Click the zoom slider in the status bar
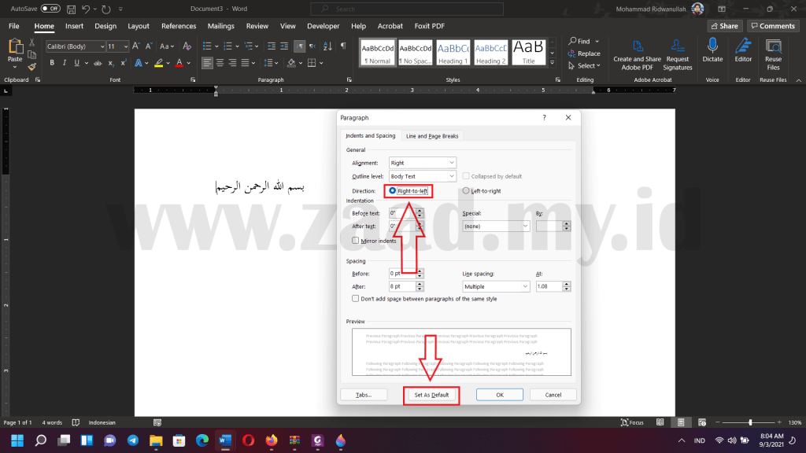The image size is (806, 453). coord(750,422)
